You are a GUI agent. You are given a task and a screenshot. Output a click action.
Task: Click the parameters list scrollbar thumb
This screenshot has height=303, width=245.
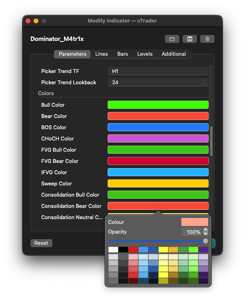point(211,141)
